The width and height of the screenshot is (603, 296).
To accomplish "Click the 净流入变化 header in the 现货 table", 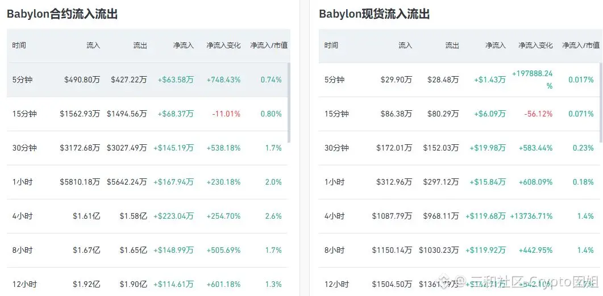I will (536, 45).
